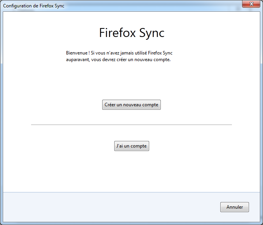263x225 pixels.
Task: Click the 'Configuration de Firefox Sync' window title
Action: click(34, 6)
